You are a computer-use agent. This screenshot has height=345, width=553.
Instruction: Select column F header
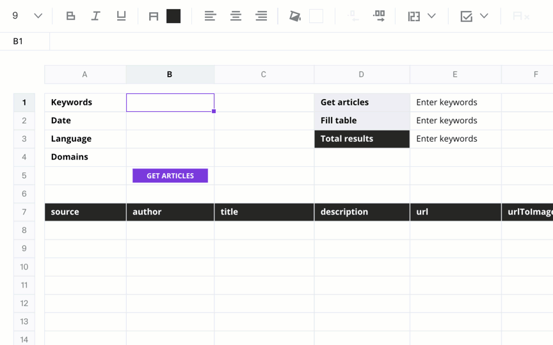coord(527,74)
